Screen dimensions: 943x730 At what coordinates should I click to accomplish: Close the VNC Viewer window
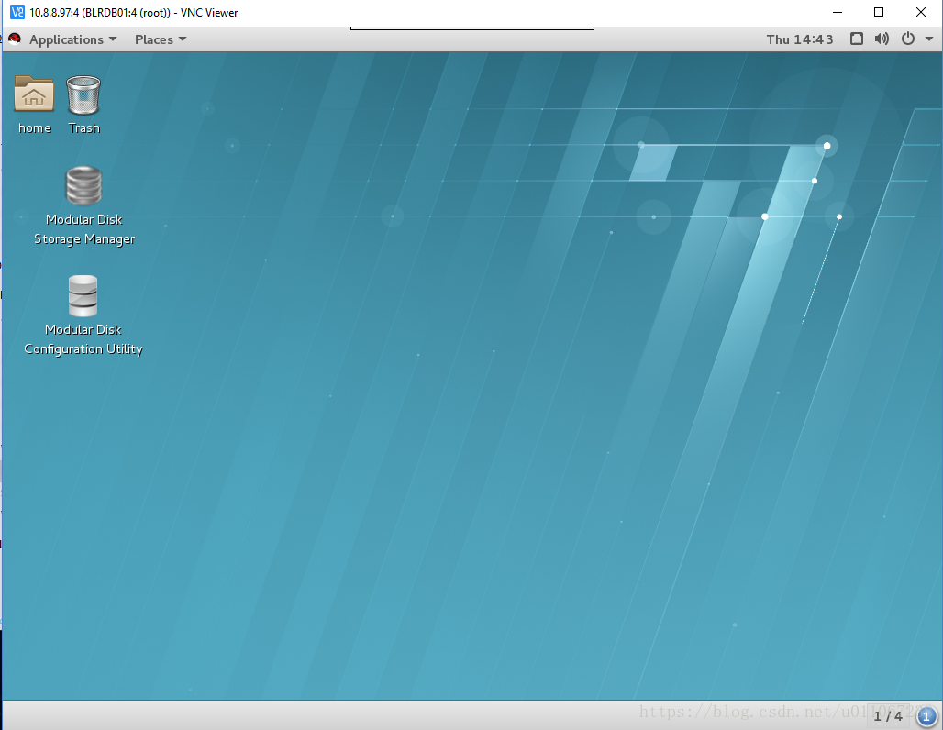coord(921,12)
